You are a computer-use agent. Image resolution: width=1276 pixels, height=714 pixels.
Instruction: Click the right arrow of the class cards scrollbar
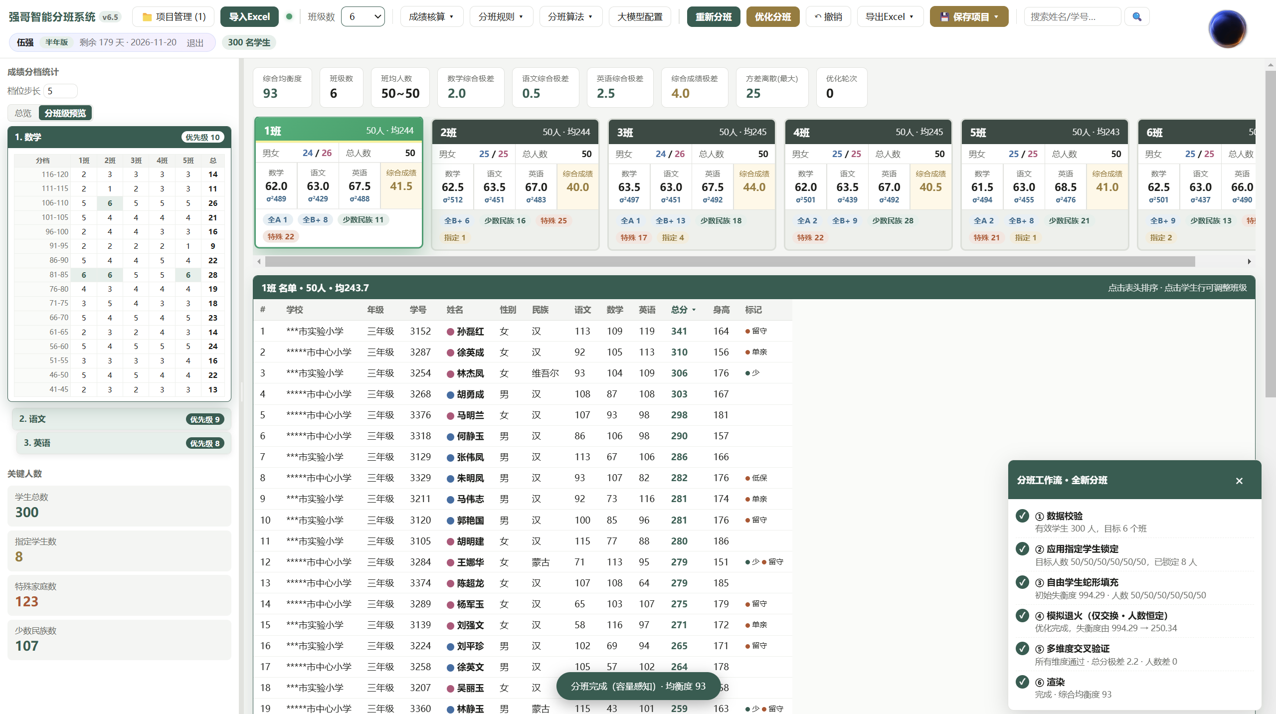pyautogui.click(x=1249, y=261)
